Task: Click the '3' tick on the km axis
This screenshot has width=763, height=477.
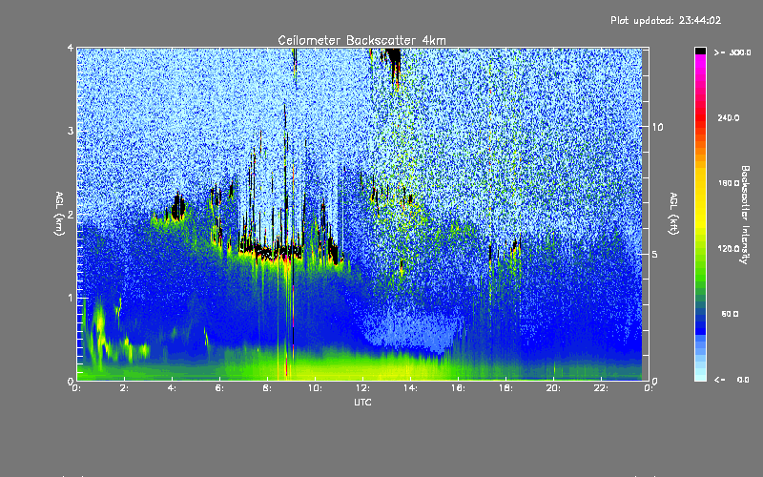Action: point(71,131)
